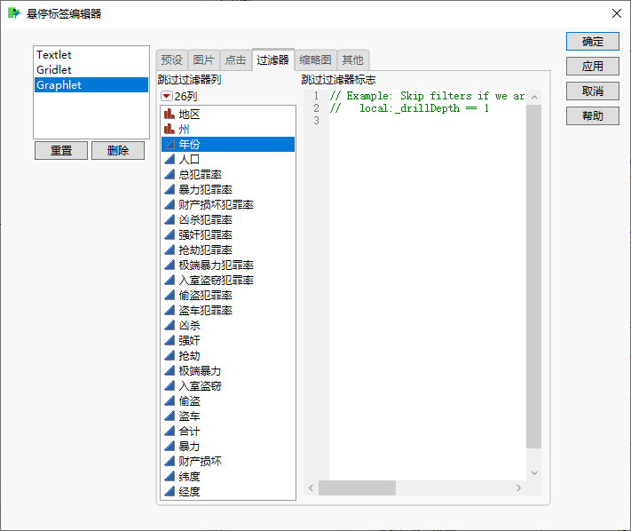
Task: Click the continuous icon beside 抢劫犯罪率
Action: pyautogui.click(x=170, y=250)
